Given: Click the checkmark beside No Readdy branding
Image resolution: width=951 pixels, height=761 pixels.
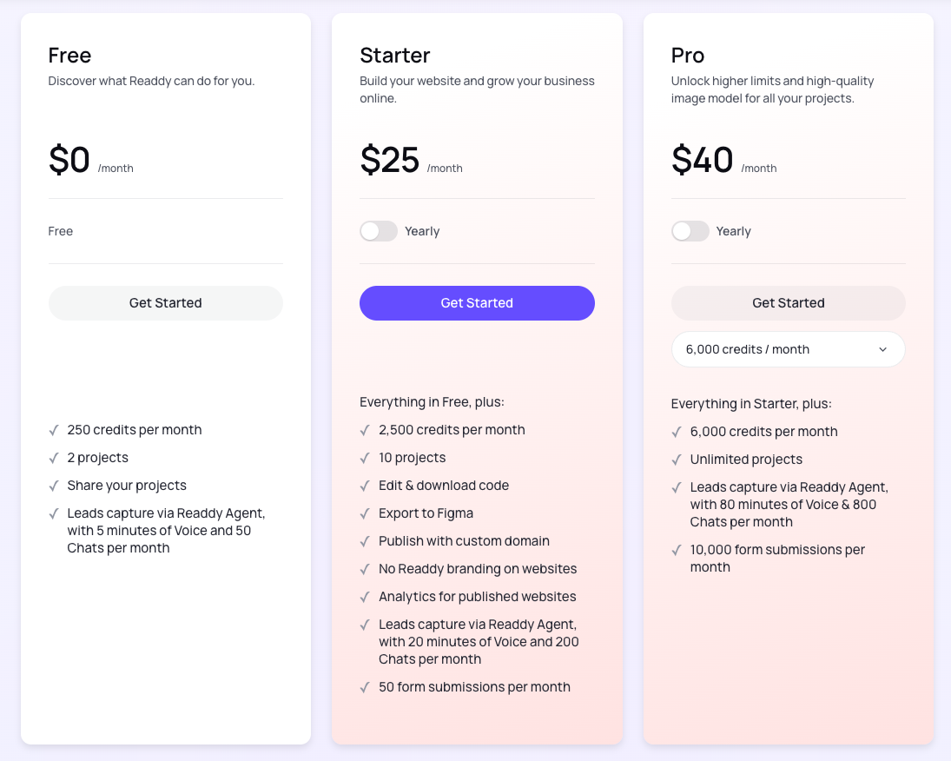Looking at the screenshot, I should [365, 569].
